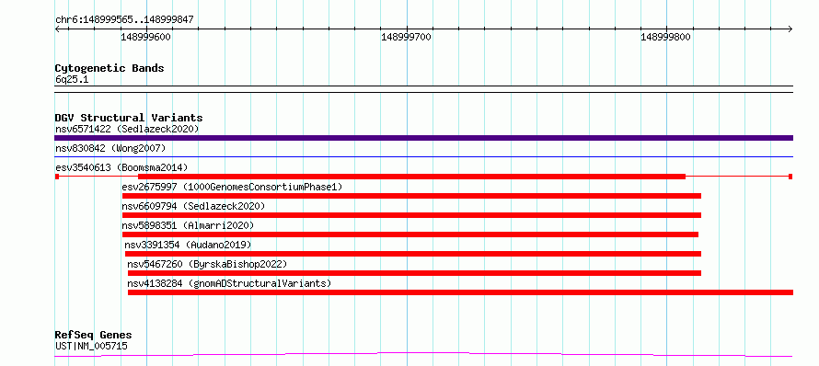The width and height of the screenshot is (819, 366).
Task: Click the 148999600 ruler position label
Action: [145, 37]
